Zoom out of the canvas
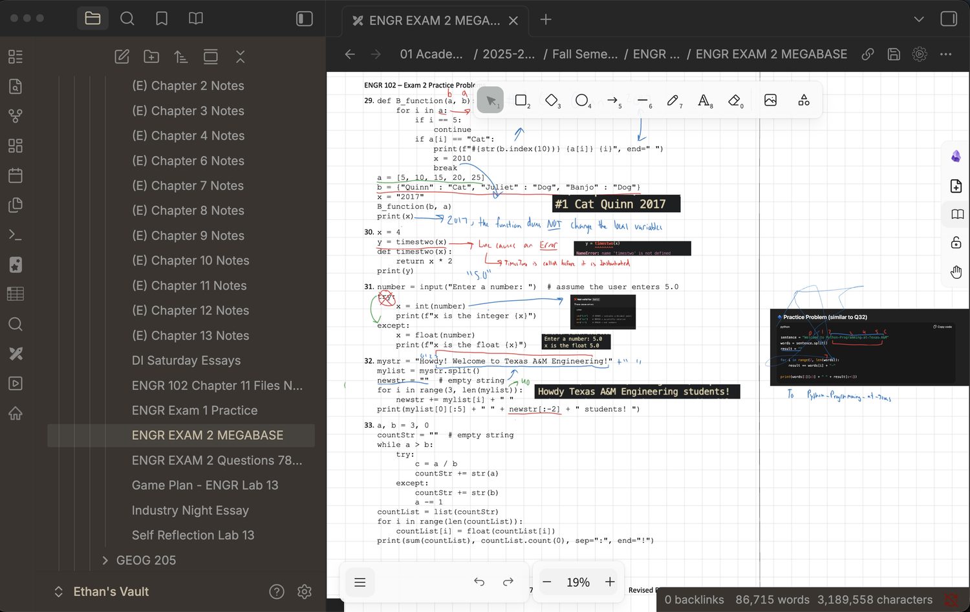The width and height of the screenshot is (970, 612). coord(547,582)
